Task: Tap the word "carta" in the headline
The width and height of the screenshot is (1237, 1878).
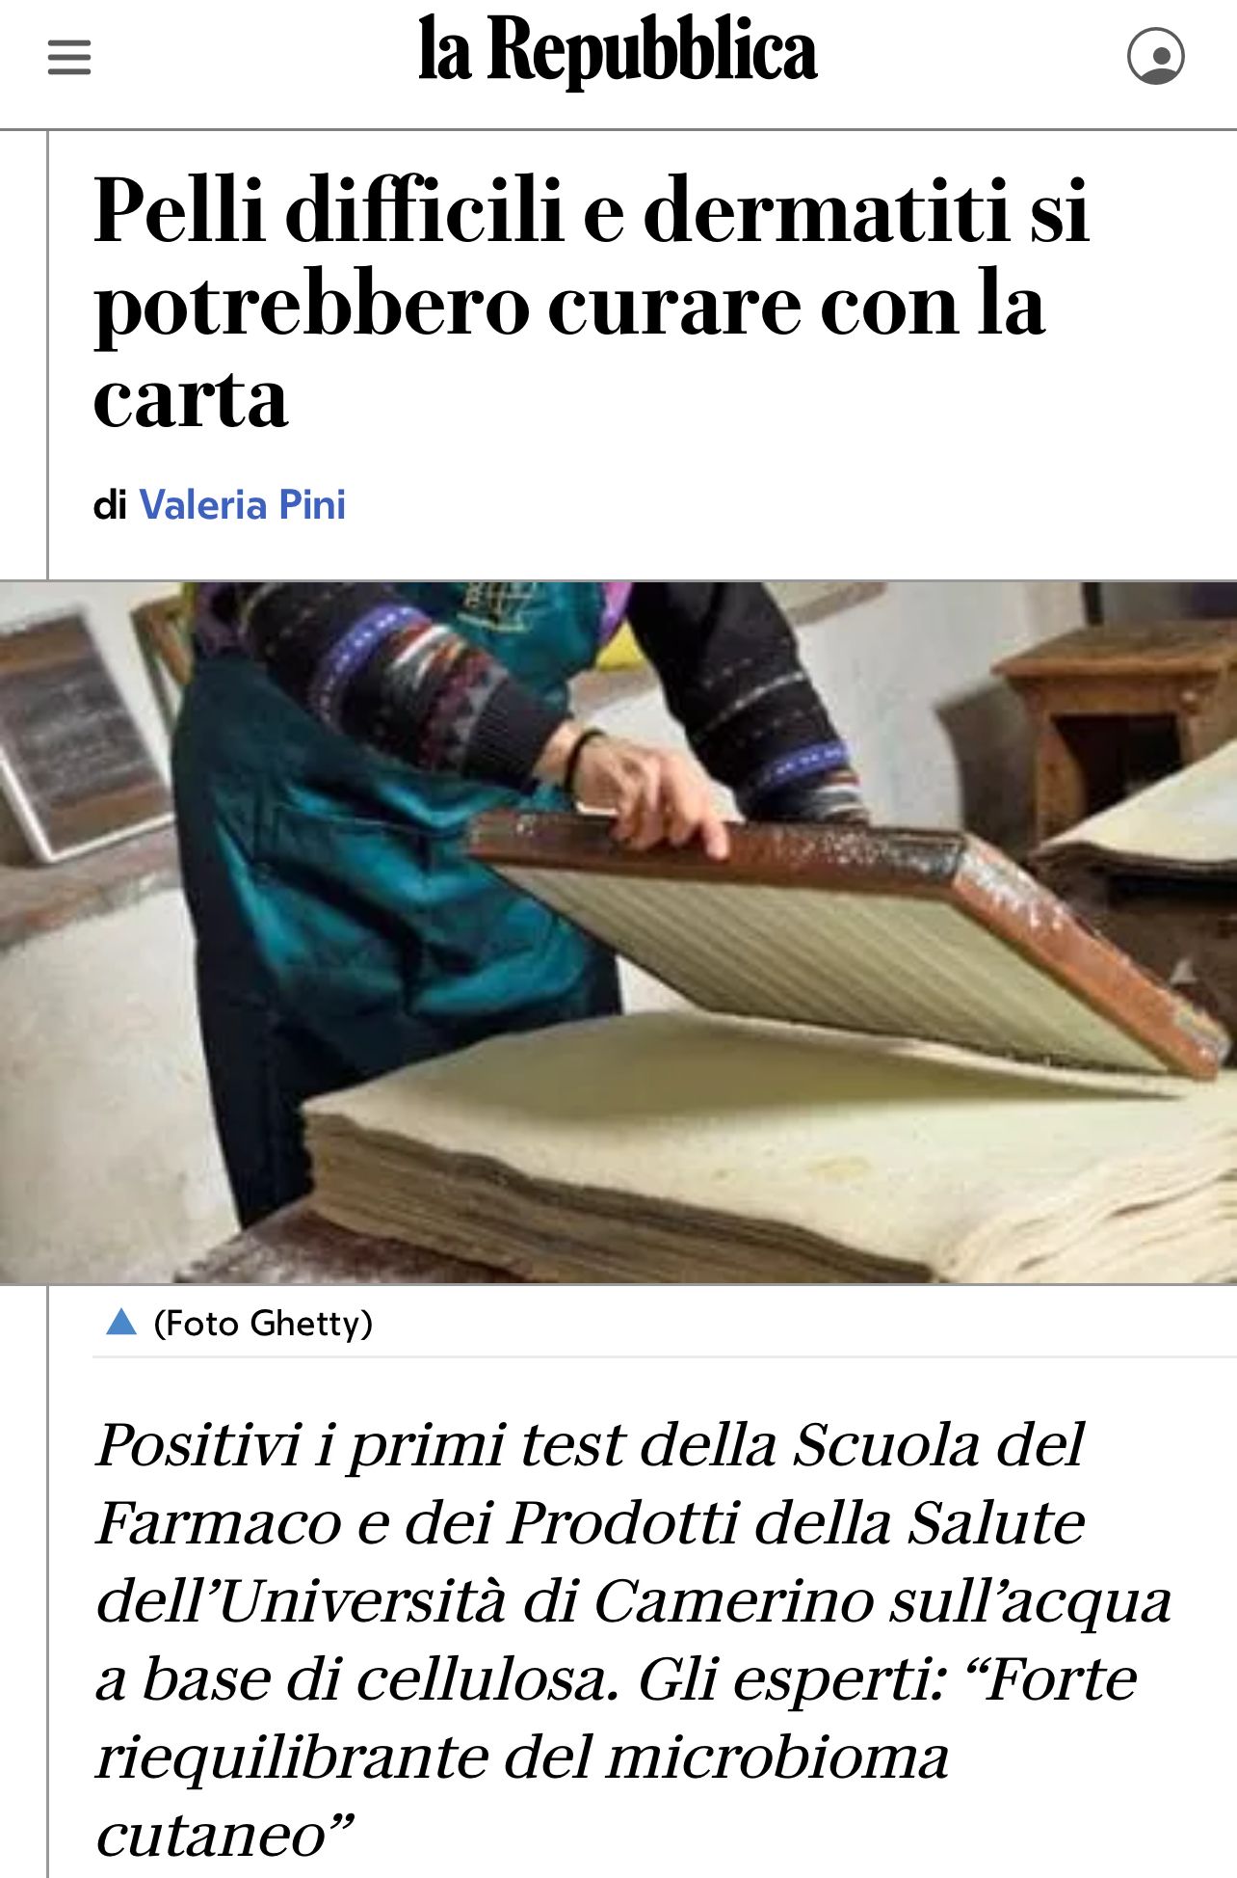Action: [x=191, y=399]
